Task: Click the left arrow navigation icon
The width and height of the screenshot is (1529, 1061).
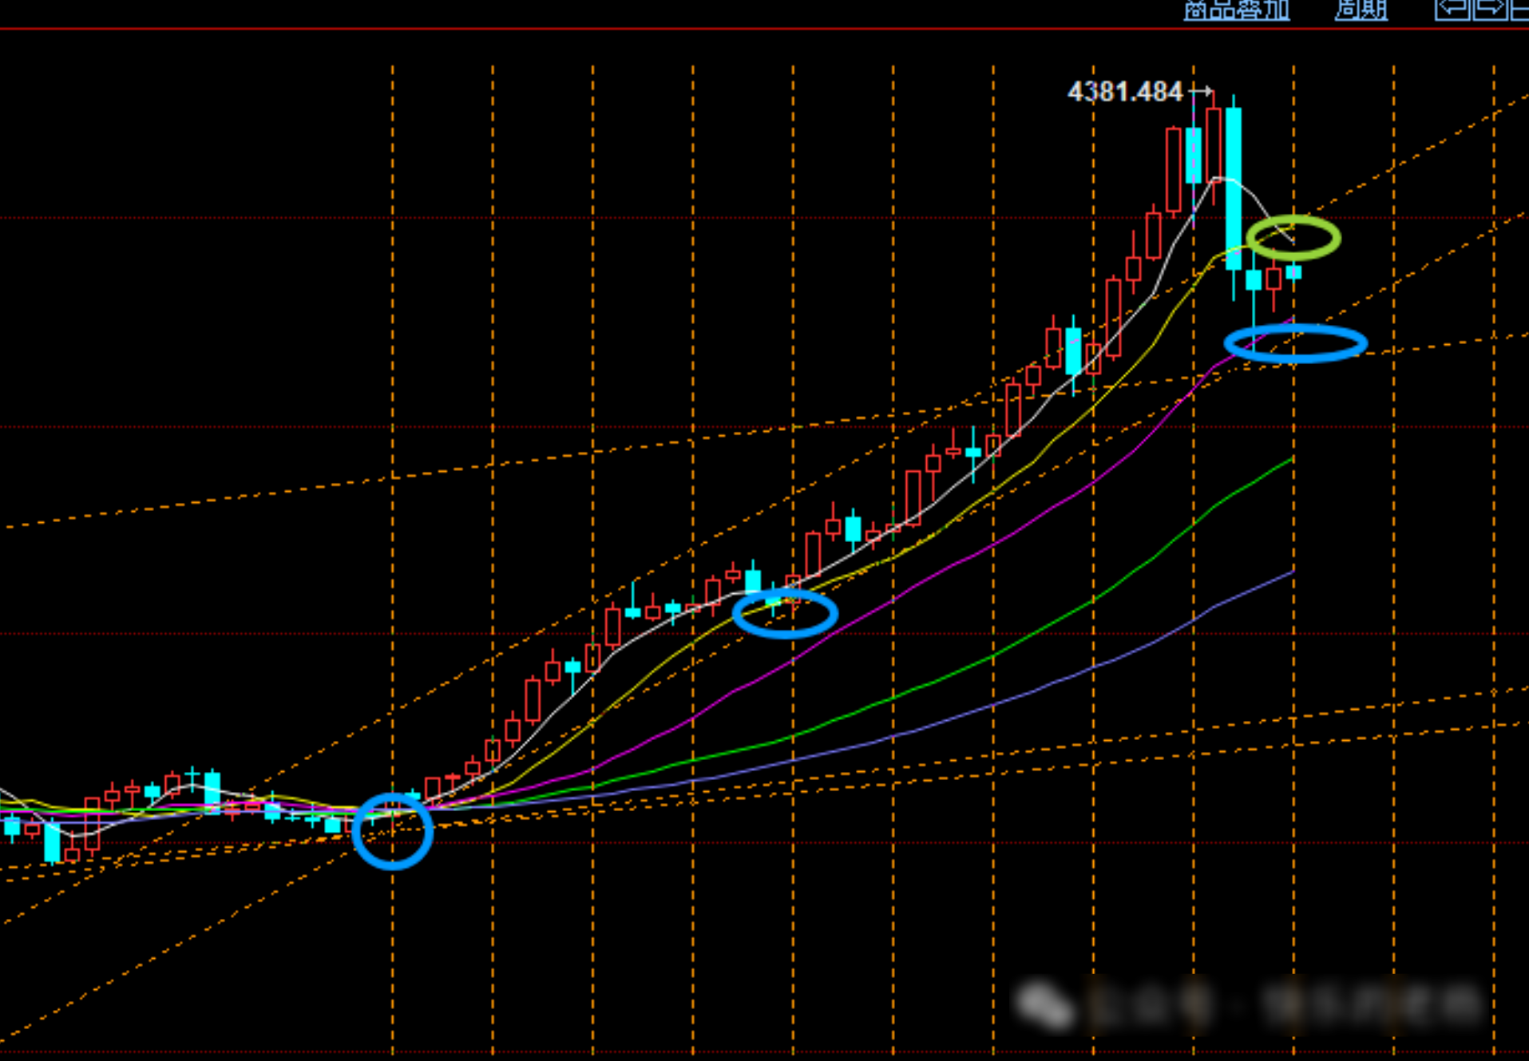Action: tap(1452, 9)
